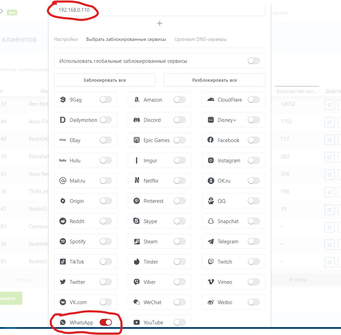Click the Epic Games icon
Viewport: 341px width, 335px height.
[x=137, y=140]
